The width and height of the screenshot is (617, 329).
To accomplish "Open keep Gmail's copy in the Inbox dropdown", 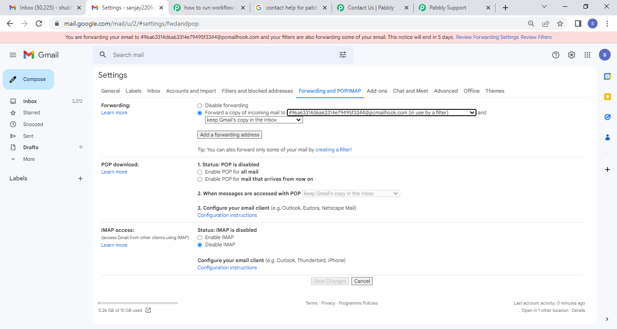I will (x=254, y=120).
